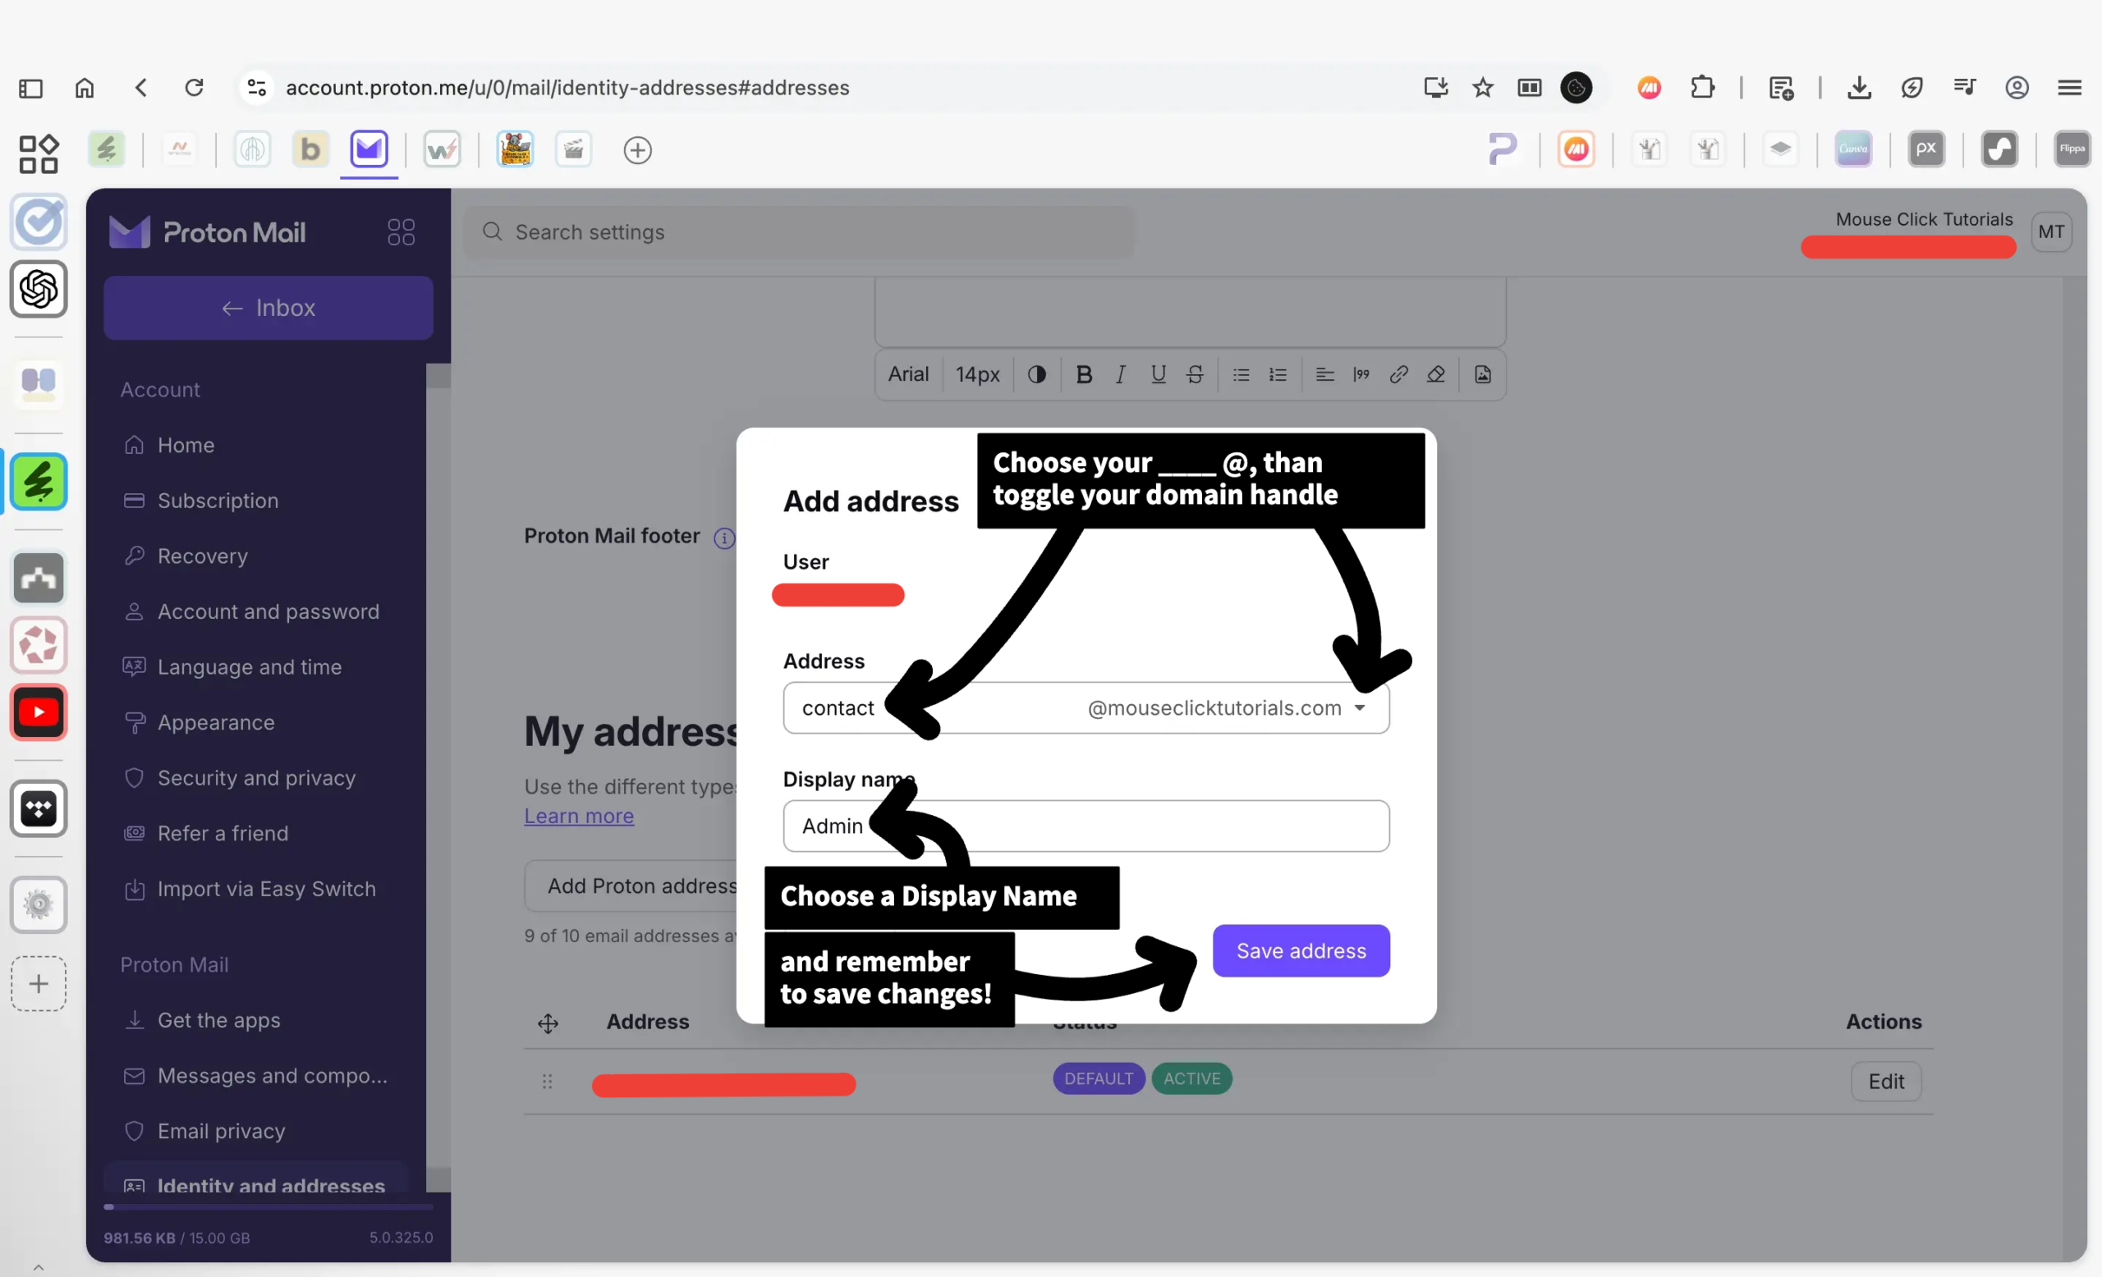Viewport: 2102px width, 1277px height.
Task: Clear formatting with the eraser icon
Action: click(1436, 374)
